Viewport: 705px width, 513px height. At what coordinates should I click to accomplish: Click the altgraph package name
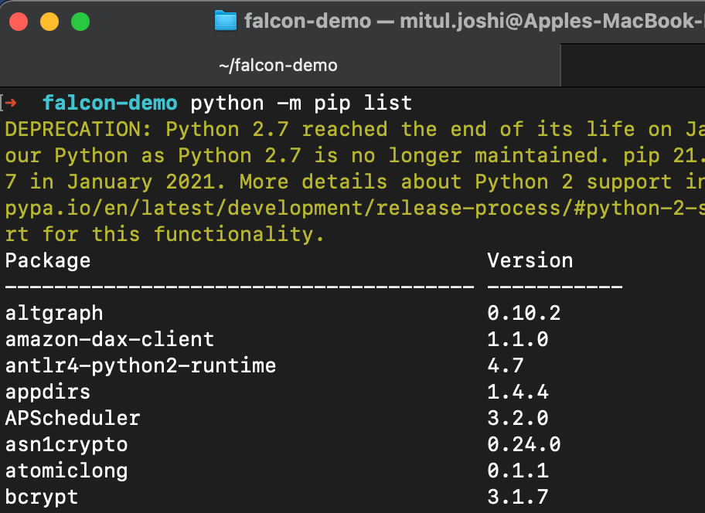54,314
